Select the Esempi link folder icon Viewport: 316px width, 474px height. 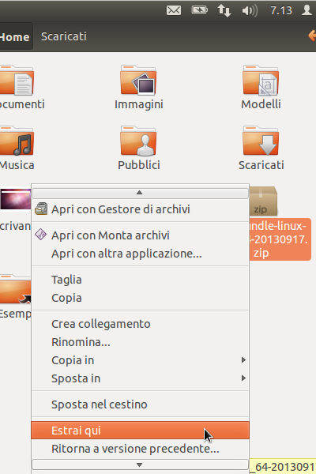click(16, 289)
